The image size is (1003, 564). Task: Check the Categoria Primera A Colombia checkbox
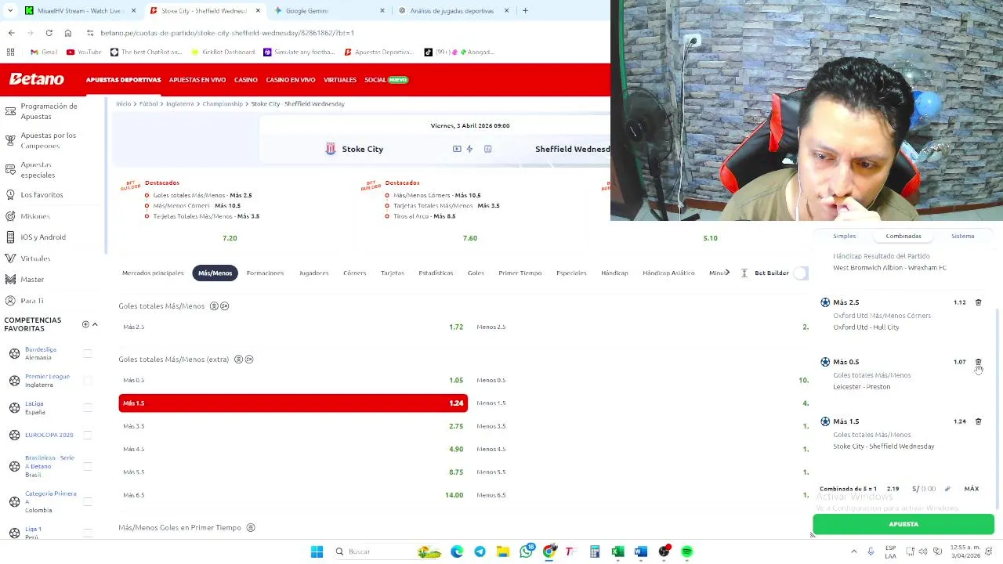coord(88,501)
